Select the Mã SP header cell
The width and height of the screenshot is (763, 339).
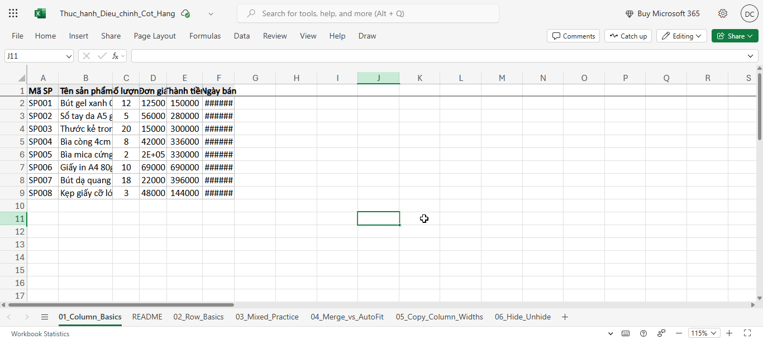[42, 90]
